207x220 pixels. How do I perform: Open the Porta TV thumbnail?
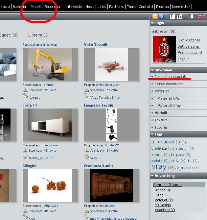(x=50, y=125)
